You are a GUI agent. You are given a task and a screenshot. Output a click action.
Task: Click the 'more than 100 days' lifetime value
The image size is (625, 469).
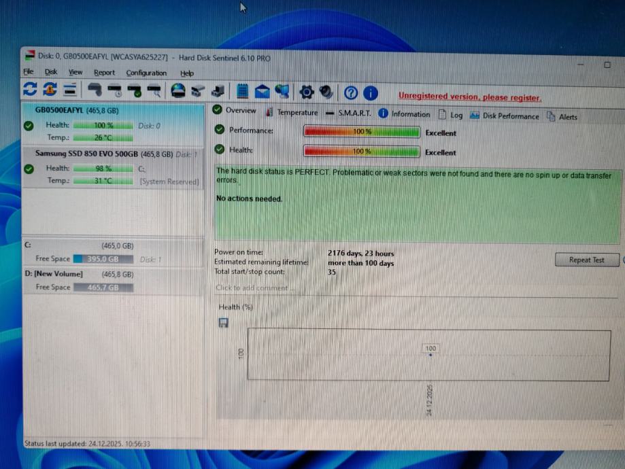click(x=360, y=263)
